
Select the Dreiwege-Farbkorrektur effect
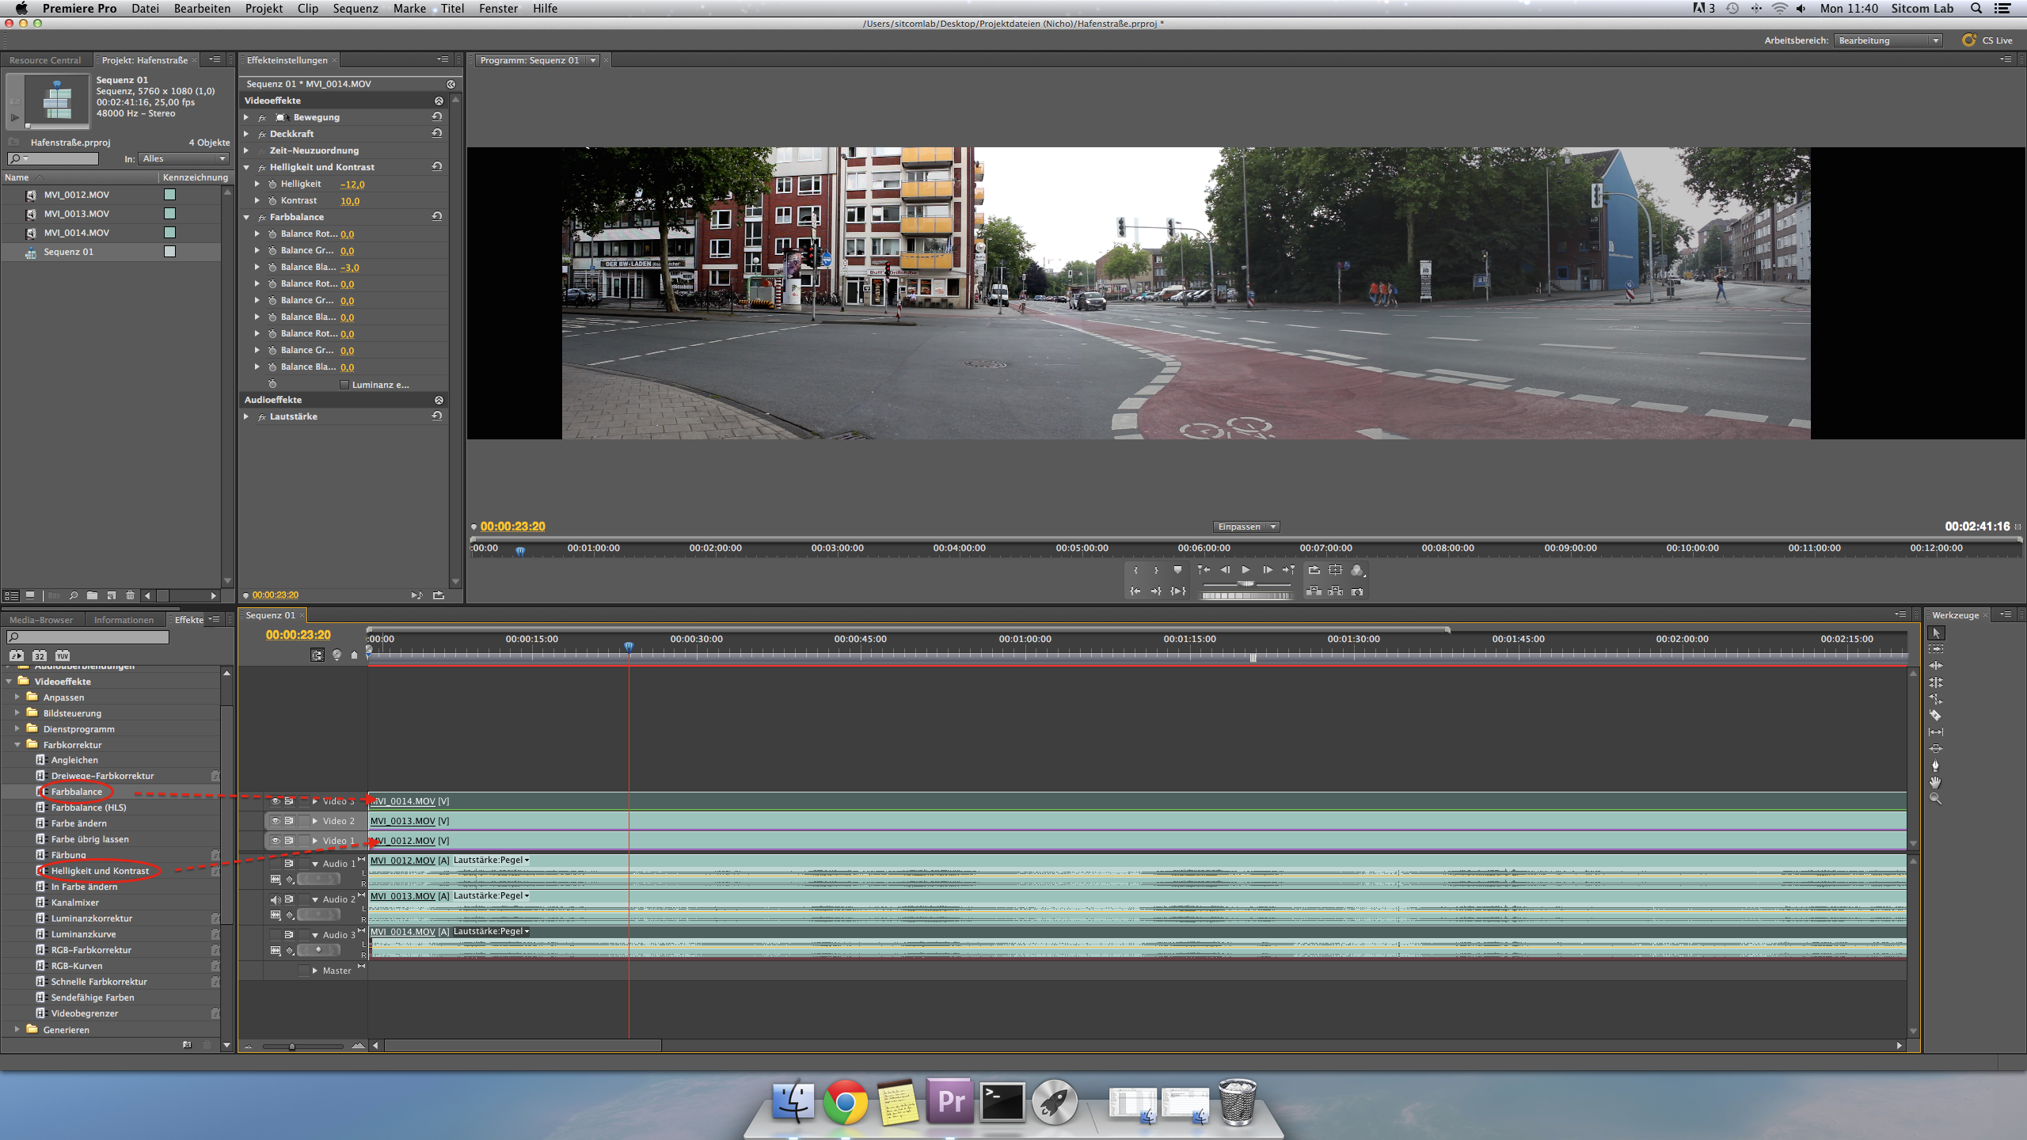point(102,776)
